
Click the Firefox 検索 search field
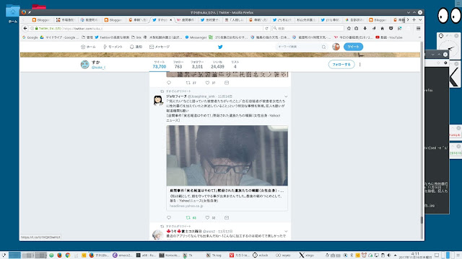308,29
